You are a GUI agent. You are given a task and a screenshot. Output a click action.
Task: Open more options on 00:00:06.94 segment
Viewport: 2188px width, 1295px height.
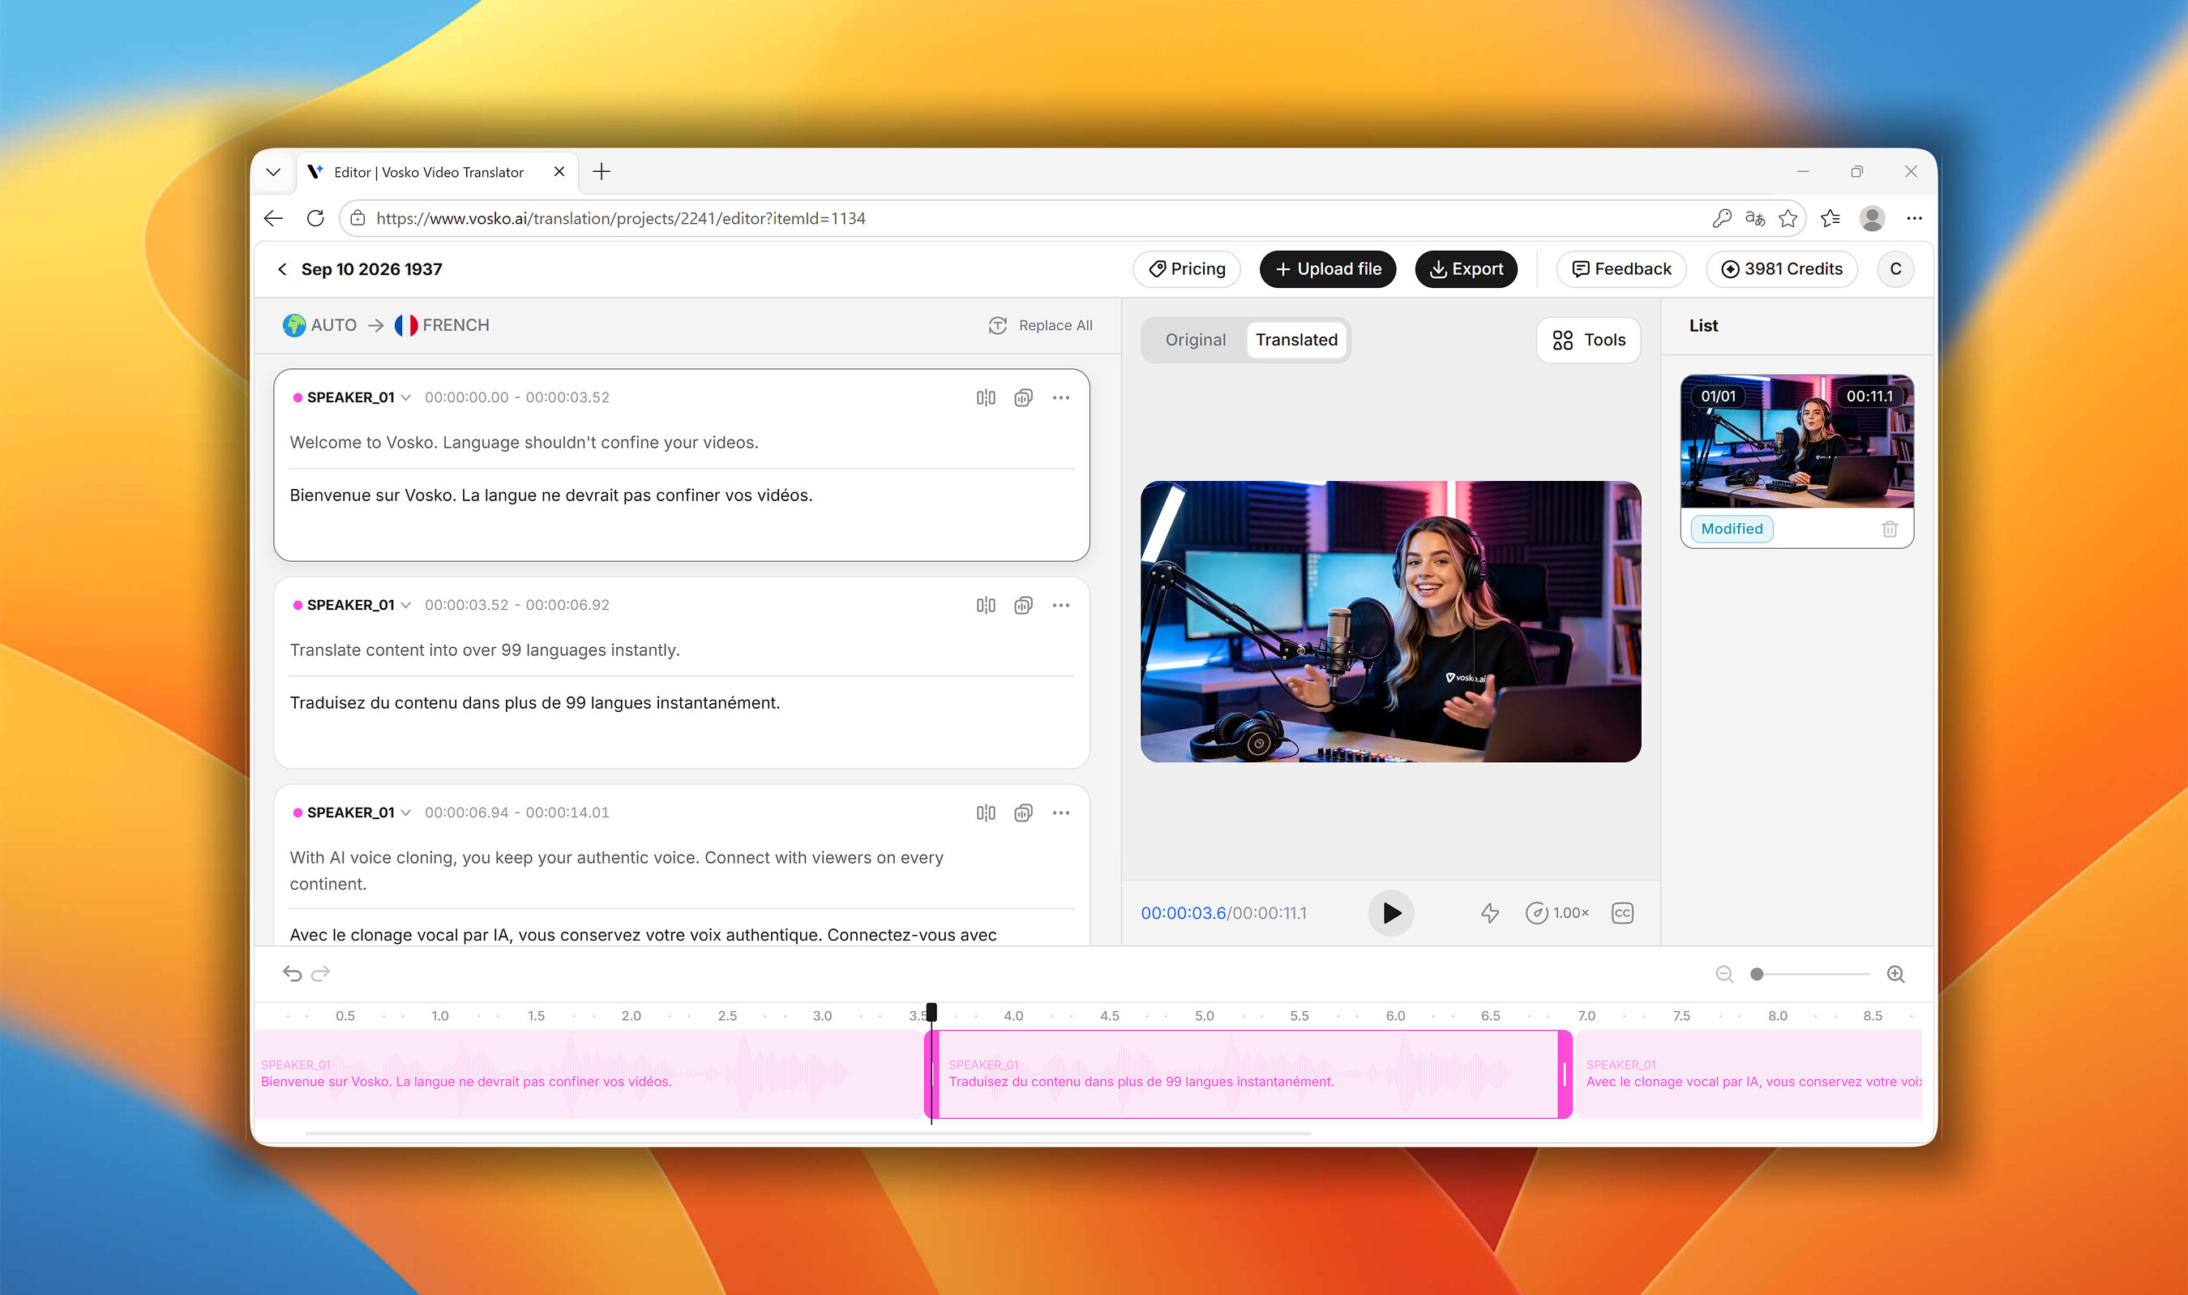1061,813
